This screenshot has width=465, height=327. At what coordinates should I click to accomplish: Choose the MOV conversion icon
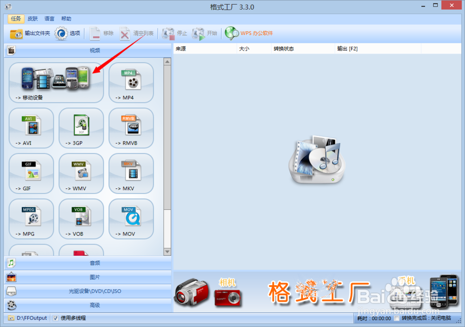coord(131,219)
